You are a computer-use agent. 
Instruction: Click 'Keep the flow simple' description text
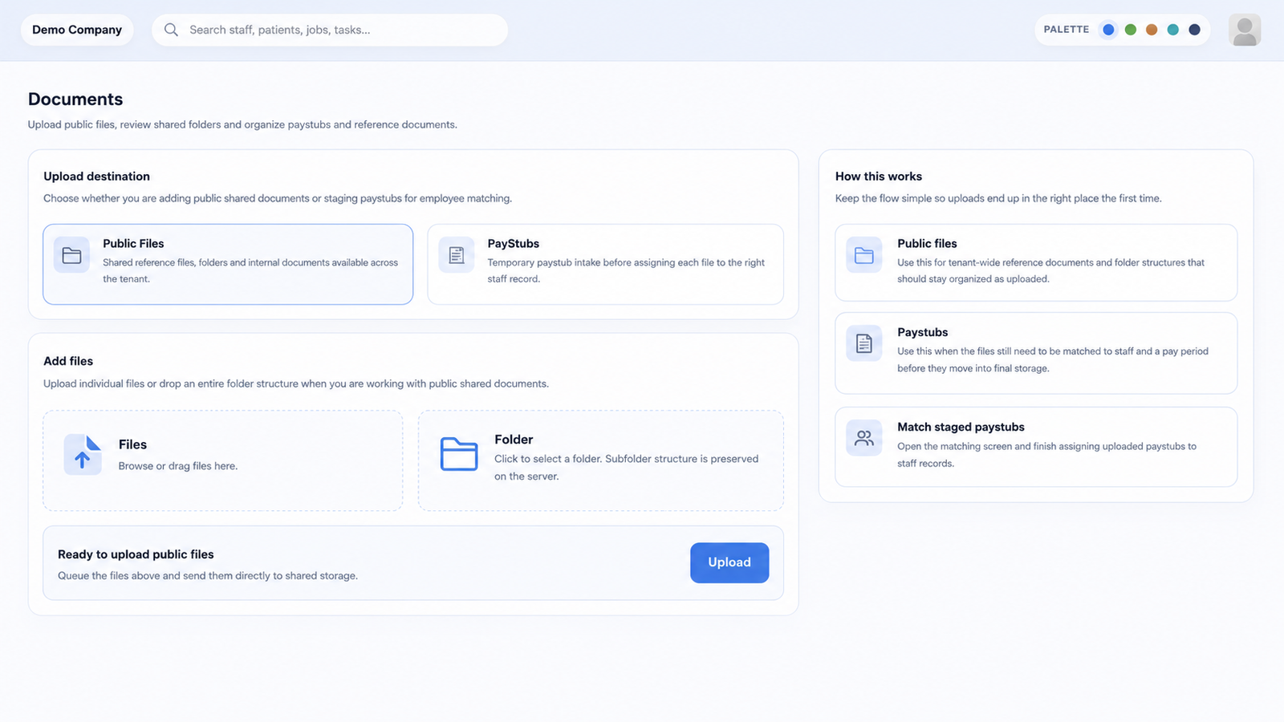998,198
